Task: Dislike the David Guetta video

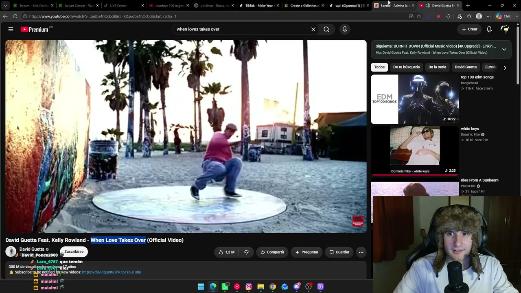Action: [x=247, y=252]
